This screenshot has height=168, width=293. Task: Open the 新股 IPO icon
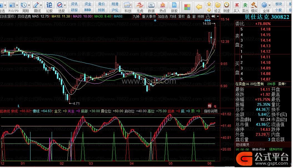point(174,5)
